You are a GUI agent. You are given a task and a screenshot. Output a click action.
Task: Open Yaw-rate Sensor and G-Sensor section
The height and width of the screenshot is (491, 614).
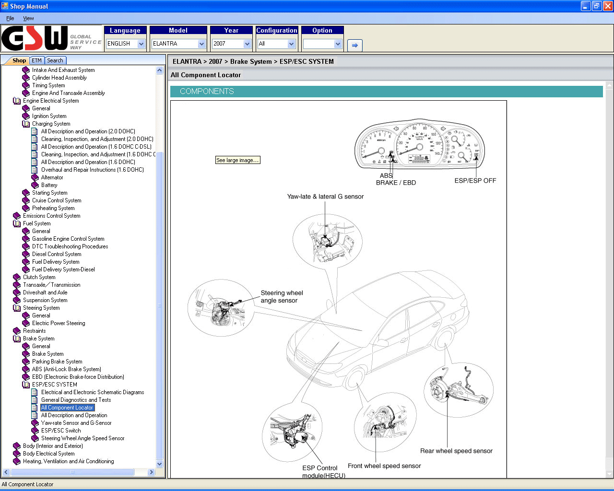[x=76, y=423]
